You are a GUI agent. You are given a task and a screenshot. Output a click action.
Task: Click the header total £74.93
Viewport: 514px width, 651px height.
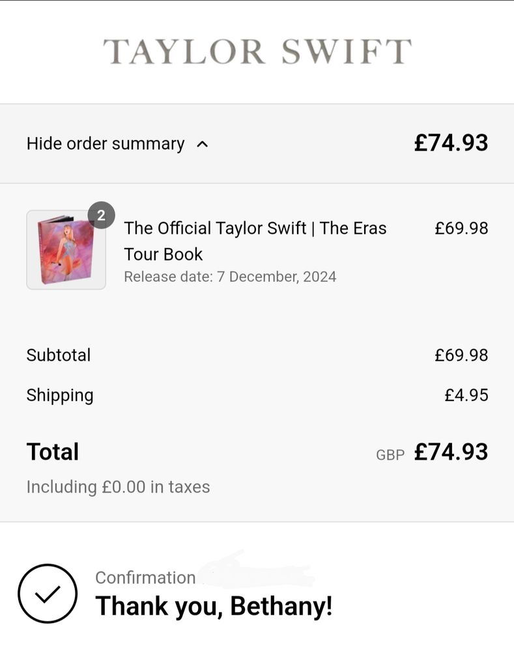point(451,143)
